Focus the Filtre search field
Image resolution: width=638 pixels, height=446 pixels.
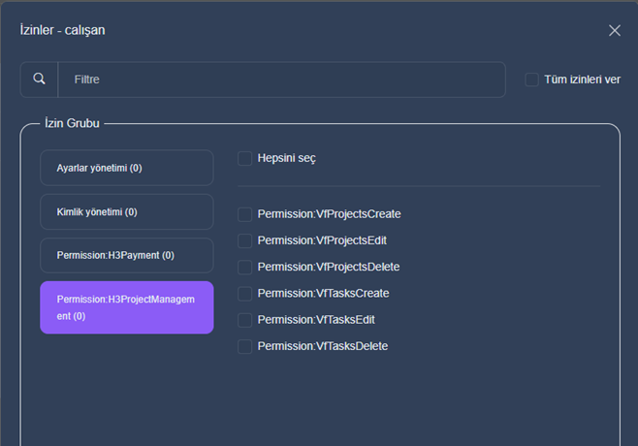pos(281,80)
